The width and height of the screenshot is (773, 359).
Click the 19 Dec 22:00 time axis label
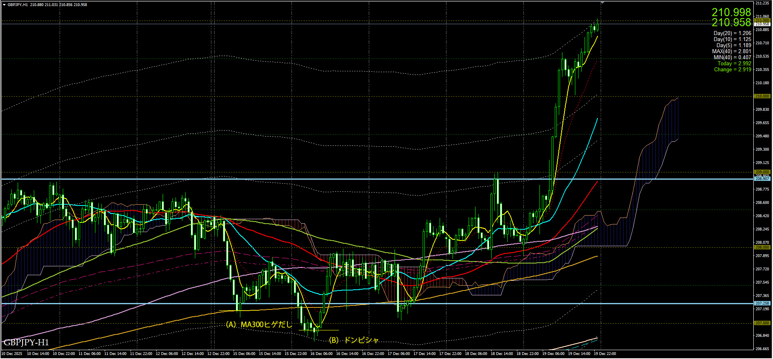[605, 354]
